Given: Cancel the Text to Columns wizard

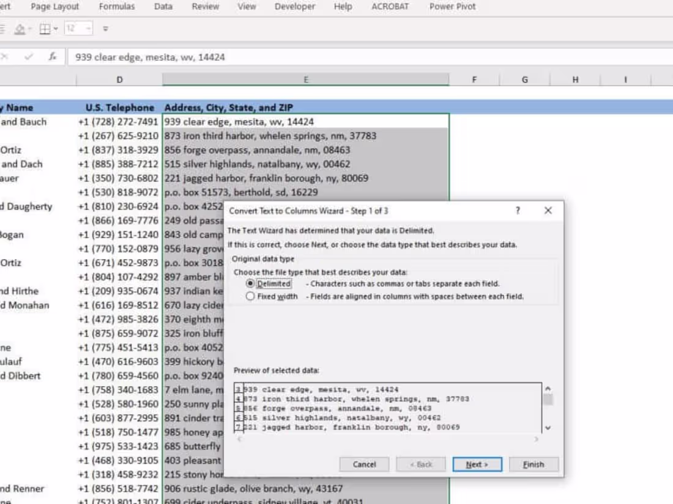Looking at the screenshot, I should [x=364, y=464].
